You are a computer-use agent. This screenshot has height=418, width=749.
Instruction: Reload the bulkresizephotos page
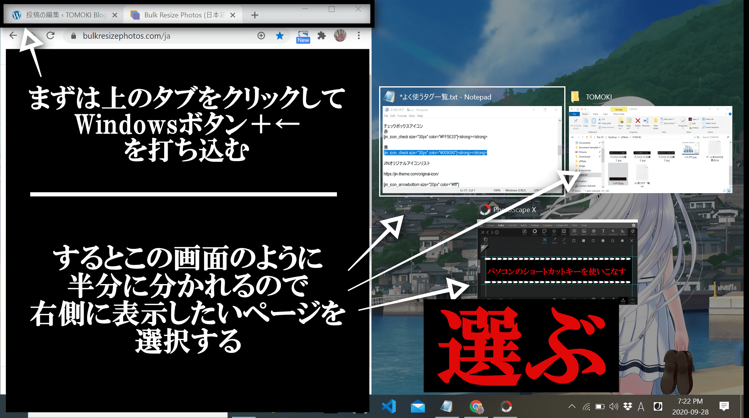(50, 36)
